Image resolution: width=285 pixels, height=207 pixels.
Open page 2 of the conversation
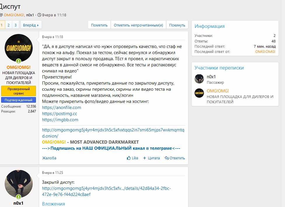9,25
